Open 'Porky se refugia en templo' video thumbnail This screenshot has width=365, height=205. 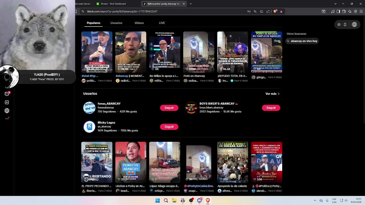pyautogui.click(x=267, y=52)
